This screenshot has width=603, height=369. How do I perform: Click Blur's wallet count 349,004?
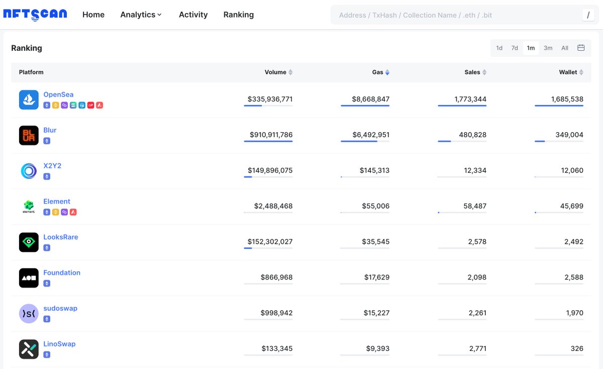(x=569, y=135)
